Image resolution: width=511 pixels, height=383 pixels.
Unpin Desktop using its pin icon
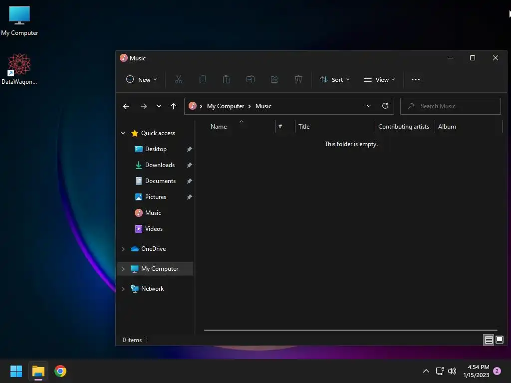[x=189, y=149]
